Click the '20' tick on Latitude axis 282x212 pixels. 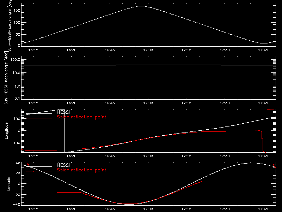point(18,173)
